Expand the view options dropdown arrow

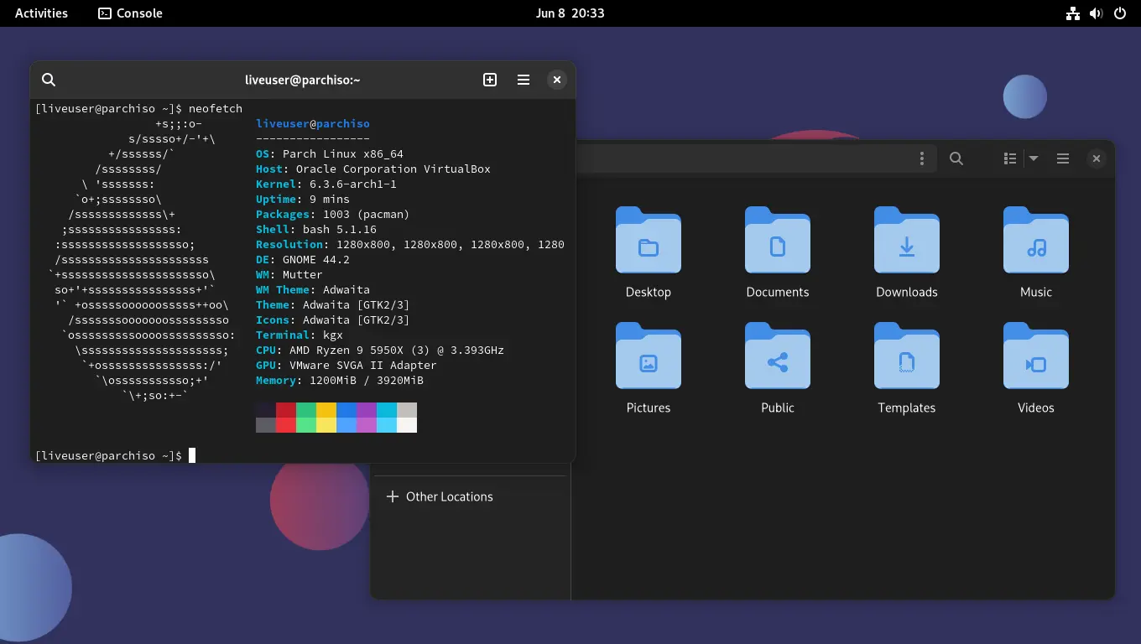(1034, 158)
